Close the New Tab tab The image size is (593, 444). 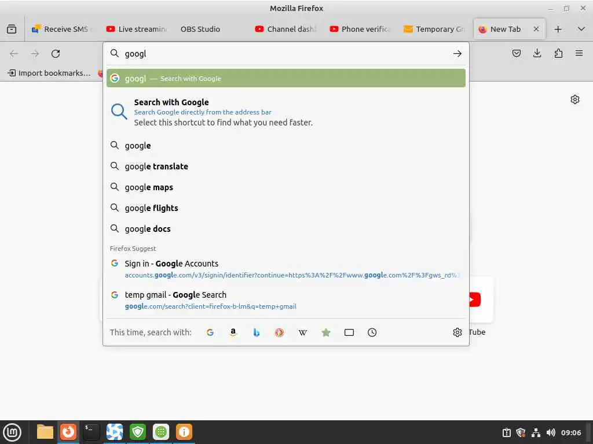[536, 29]
